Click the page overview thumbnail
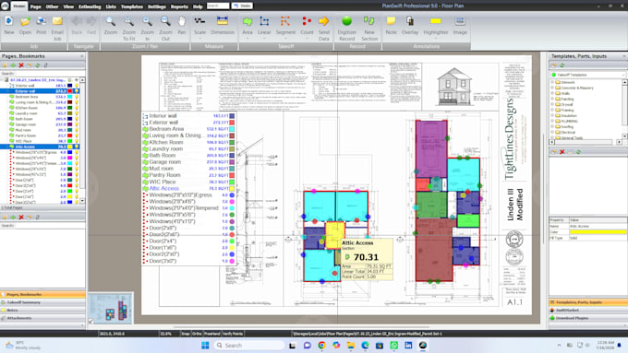The width and height of the screenshot is (628, 353). (111, 308)
